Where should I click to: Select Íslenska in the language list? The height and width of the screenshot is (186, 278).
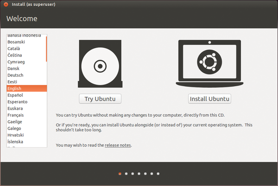[x=26, y=142]
